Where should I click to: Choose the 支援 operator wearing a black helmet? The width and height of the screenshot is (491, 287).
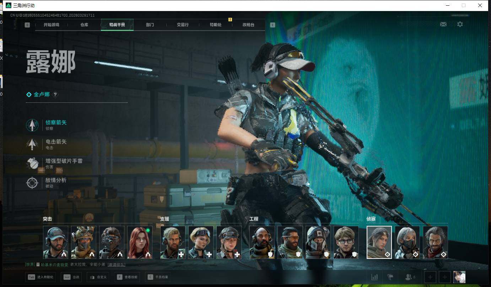229,242
